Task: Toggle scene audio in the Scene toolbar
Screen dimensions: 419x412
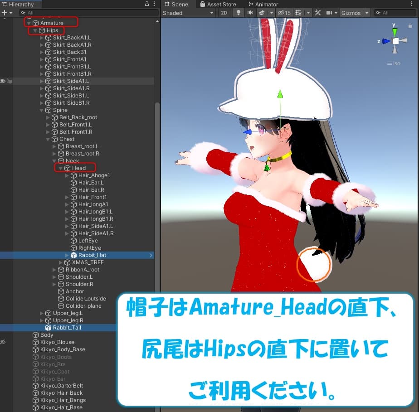Action: pyautogui.click(x=250, y=13)
